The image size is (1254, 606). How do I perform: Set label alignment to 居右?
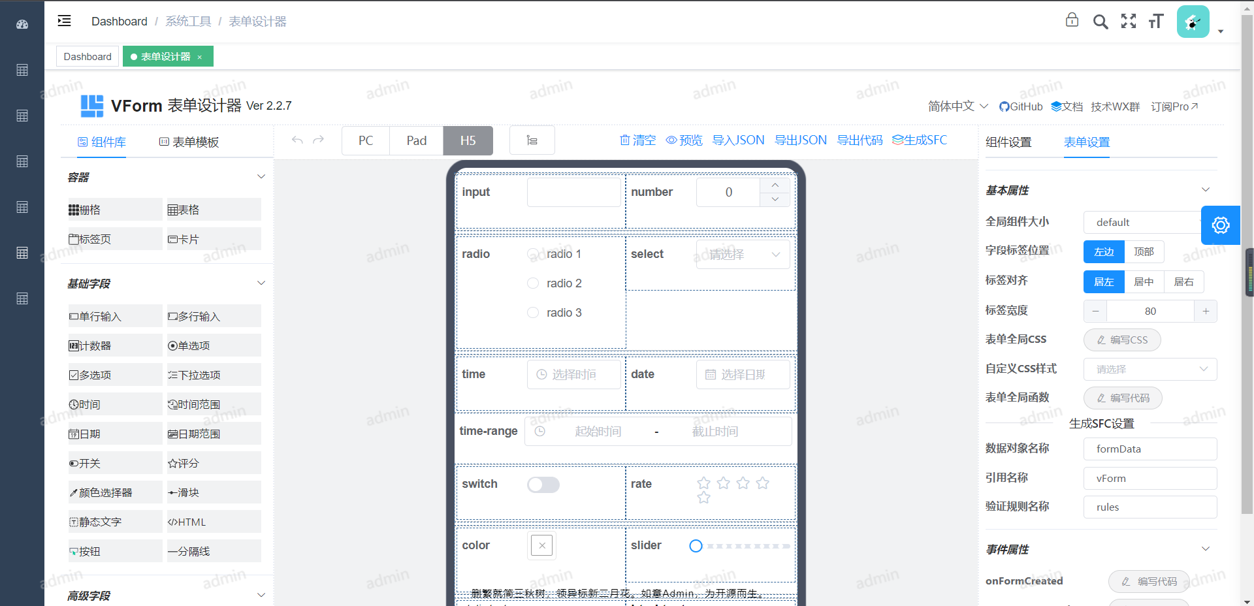[1183, 282]
